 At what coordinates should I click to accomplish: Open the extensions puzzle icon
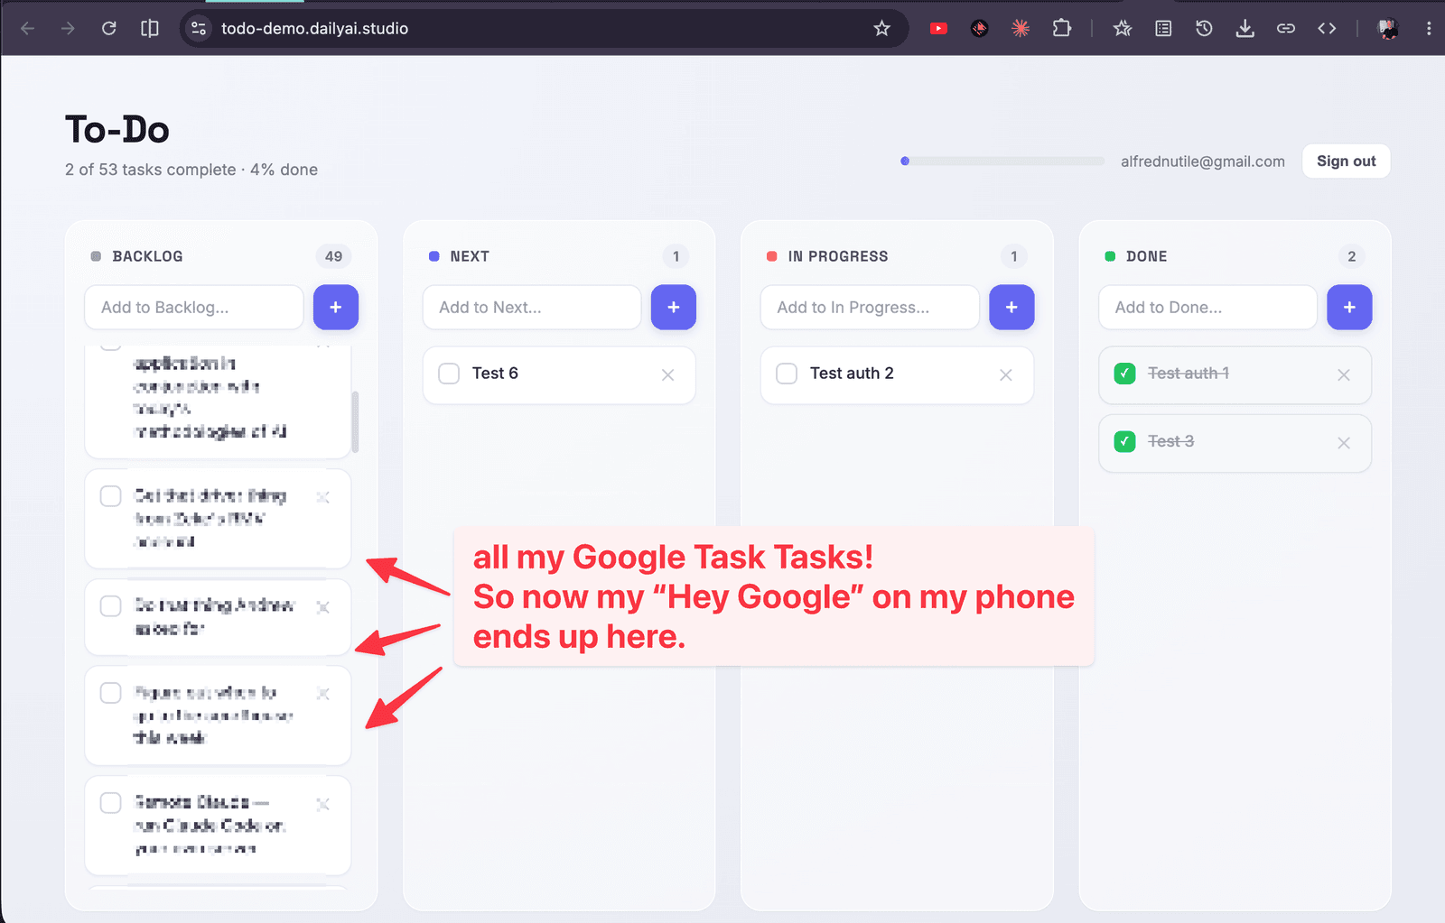(x=1061, y=28)
